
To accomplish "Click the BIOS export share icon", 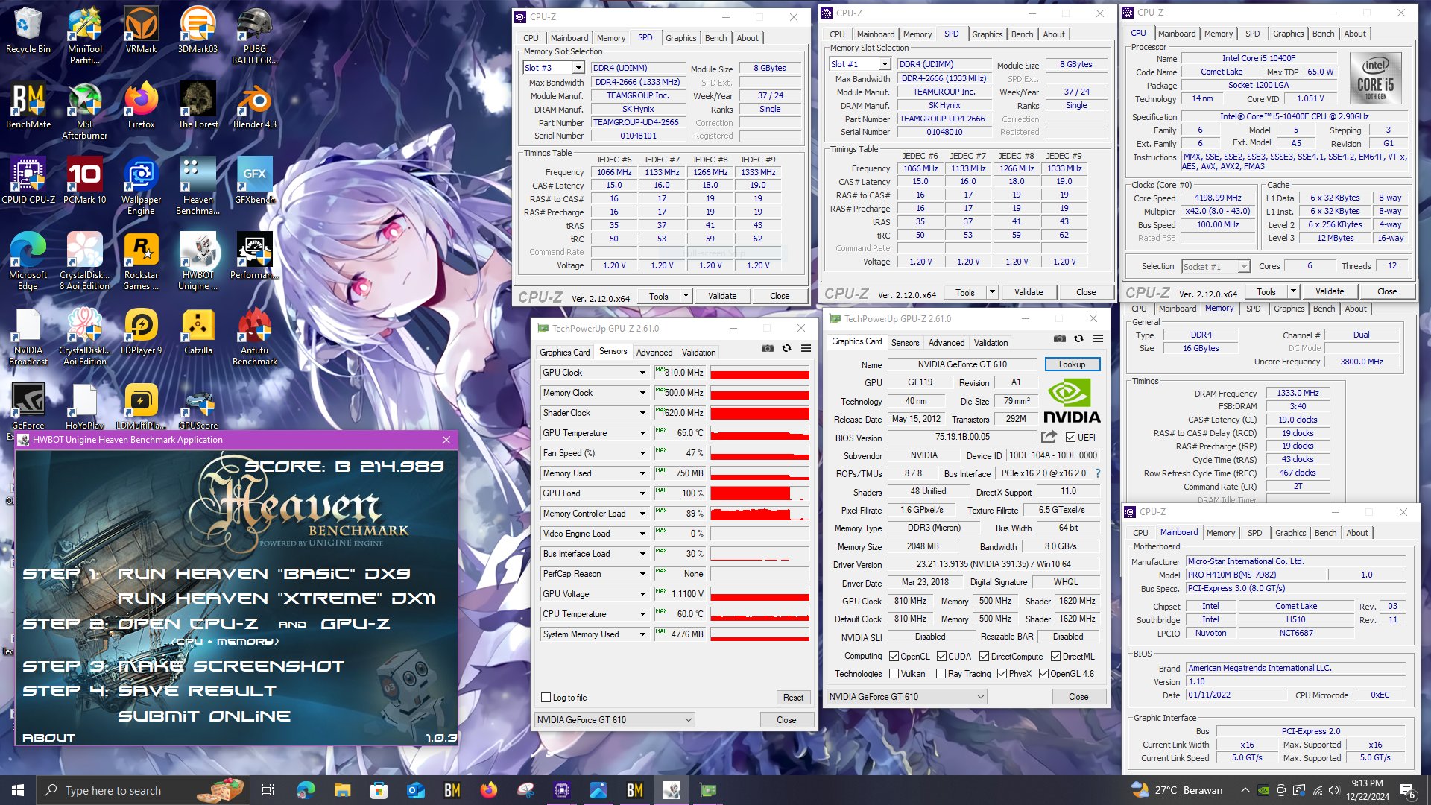I will (x=1049, y=437).
